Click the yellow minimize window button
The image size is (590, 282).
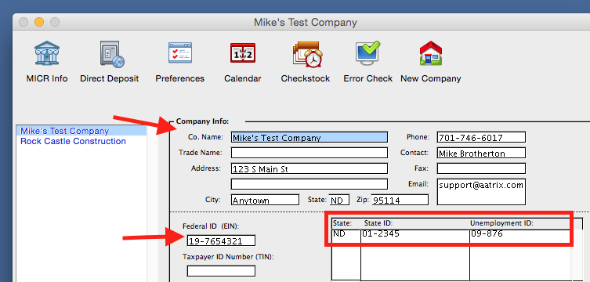(x=39, y=22)
